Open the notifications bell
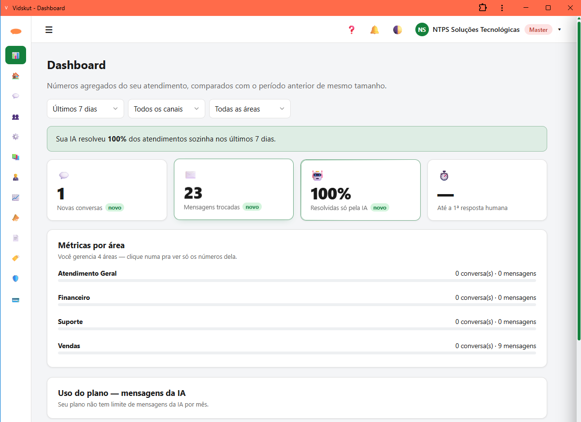The height and width of the screenshot is (422, 581). 374,30
